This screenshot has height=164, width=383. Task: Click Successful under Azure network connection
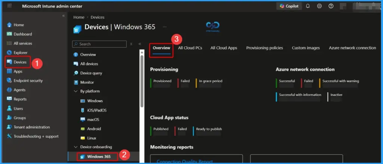click(287, 81)
